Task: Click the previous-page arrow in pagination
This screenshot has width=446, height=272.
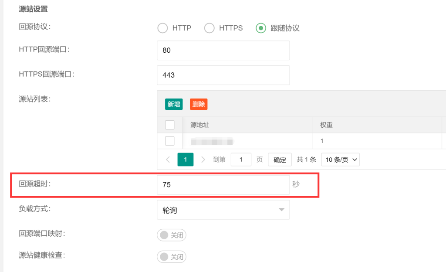Action: (x=168, y=160)
